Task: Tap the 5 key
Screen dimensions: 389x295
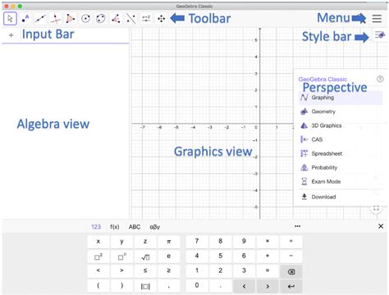Action: coord(220,256)
